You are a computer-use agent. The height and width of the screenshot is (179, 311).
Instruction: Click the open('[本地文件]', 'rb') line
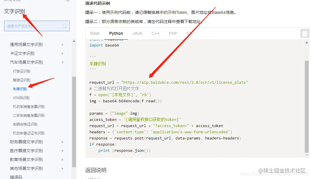click(x=120, y=95)
